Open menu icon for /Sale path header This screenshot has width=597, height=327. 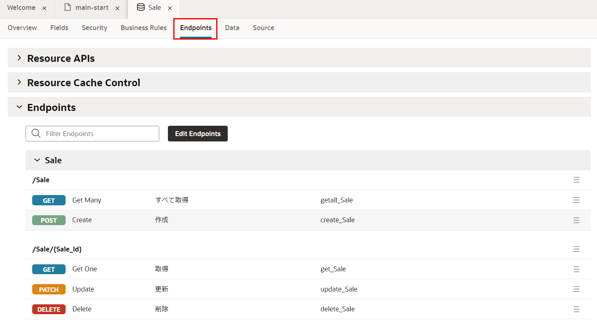pyautogui.click(x=576, y=180)
